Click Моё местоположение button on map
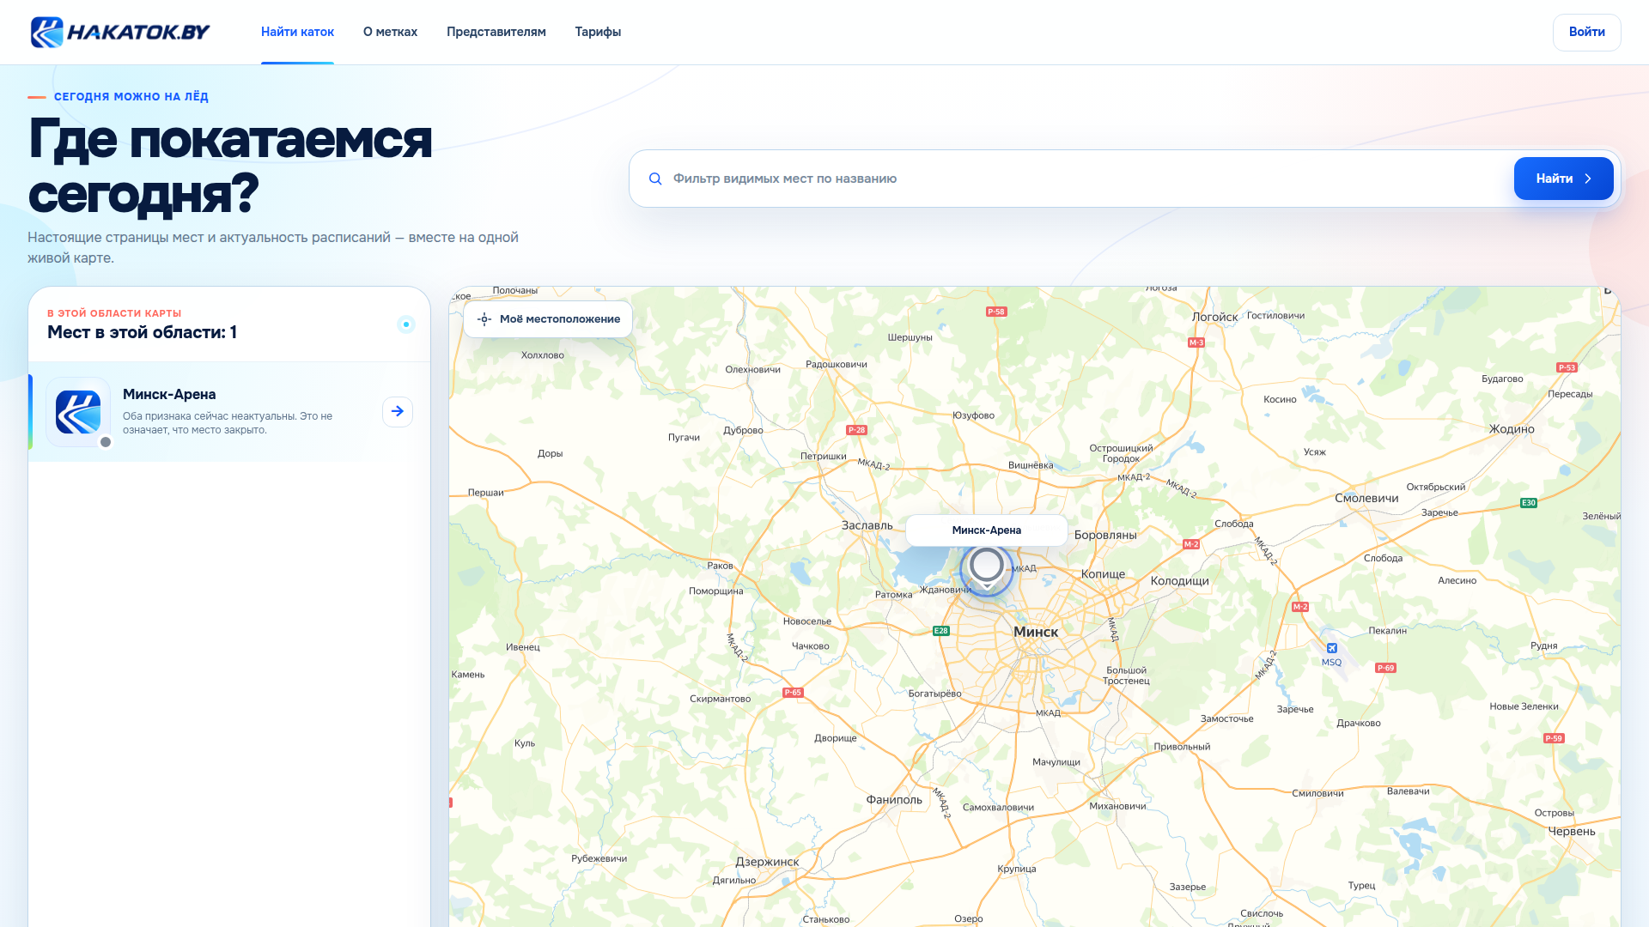This screenshot has width=1649, height=927. point(548,319)
